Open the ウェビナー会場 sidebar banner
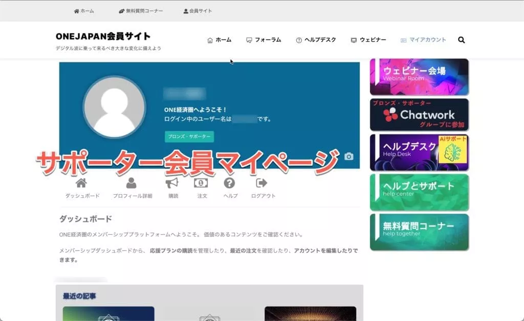Image resolution: width=524 pixels, height=321 pixels. (419, 77)
